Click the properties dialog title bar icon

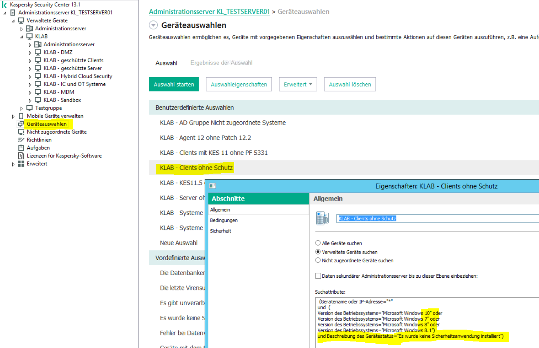pyautogui.click(x=212, y=186)
